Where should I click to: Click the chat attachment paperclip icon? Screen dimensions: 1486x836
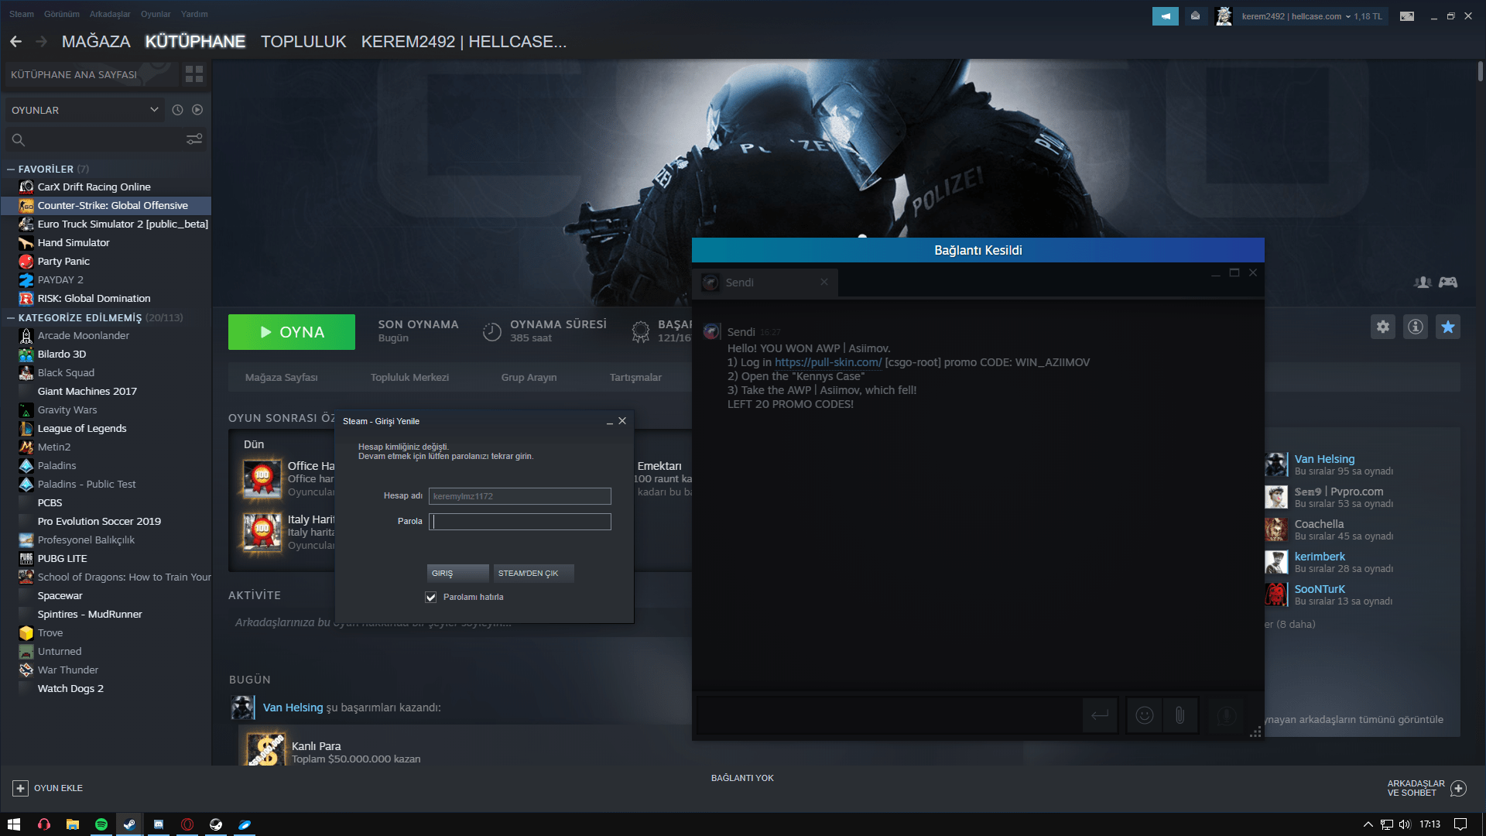point(1180,715)
